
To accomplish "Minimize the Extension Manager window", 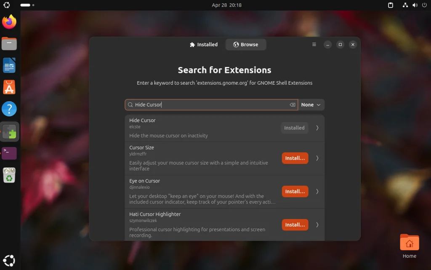I will (327, 45).
